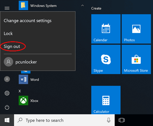Viewport: 153px width, 126px height.
Task: Open the Power options icon
Action: [7, 107]
